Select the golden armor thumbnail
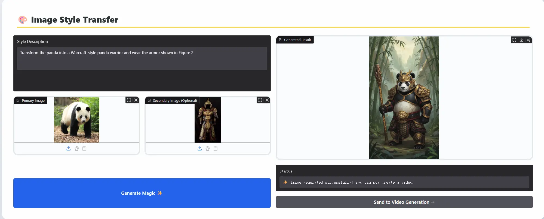Screen dimensions: 544x219 click(x=207, y=120)
